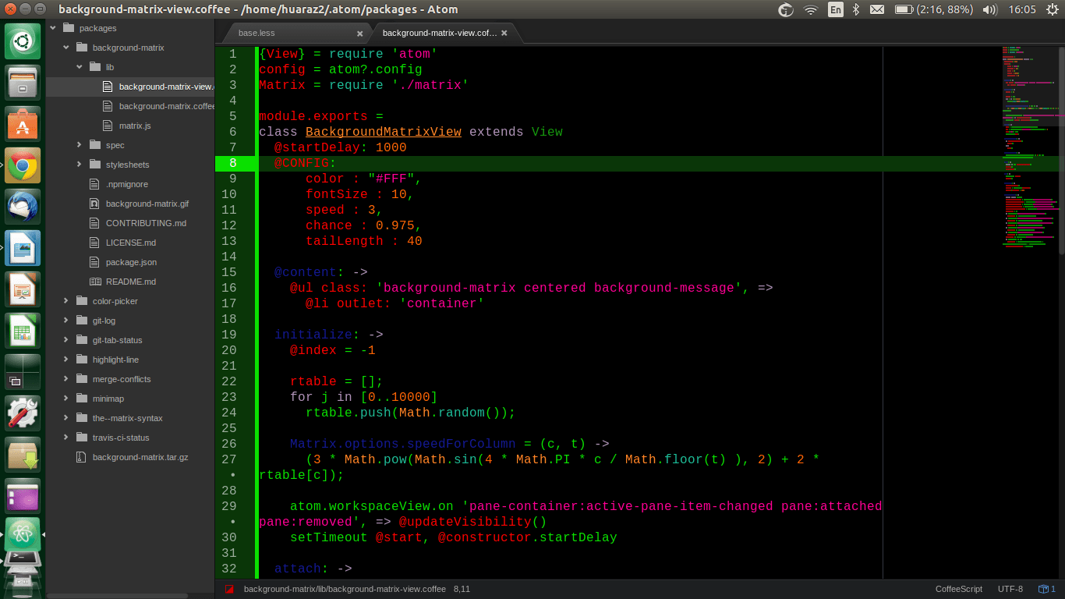
Task: Collapse the background-matrix folder
Action: [x=66, y=48]
